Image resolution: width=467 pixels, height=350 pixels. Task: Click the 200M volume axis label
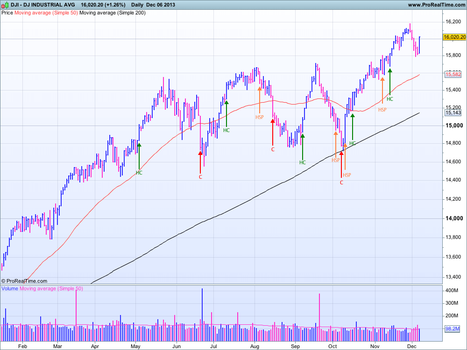452,316
